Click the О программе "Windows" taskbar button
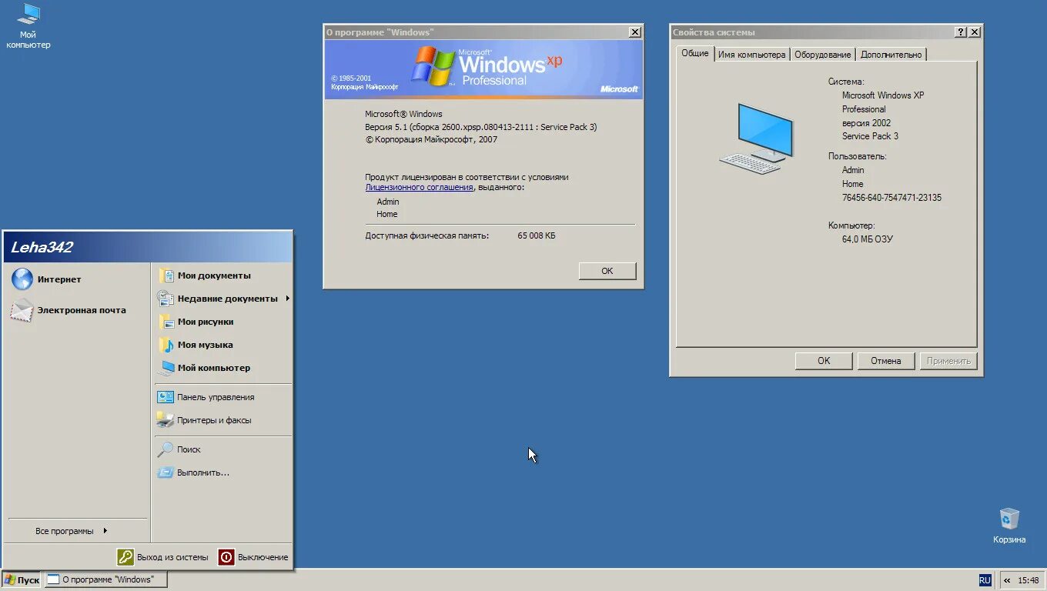Viewport: 1047px width, 591px height. [105, 580]
